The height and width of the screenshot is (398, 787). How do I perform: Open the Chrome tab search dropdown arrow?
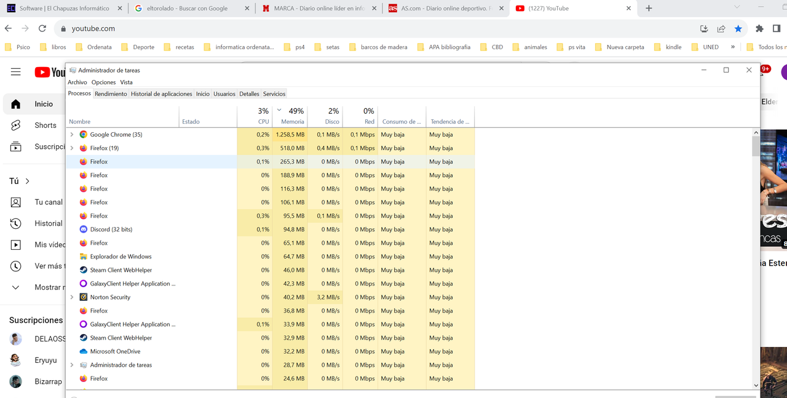tap(737, 7)
